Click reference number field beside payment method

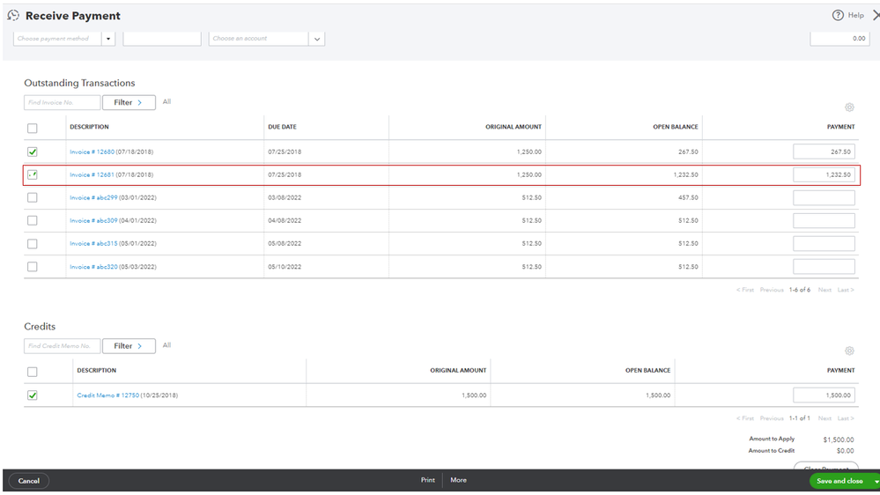[162, 39]
